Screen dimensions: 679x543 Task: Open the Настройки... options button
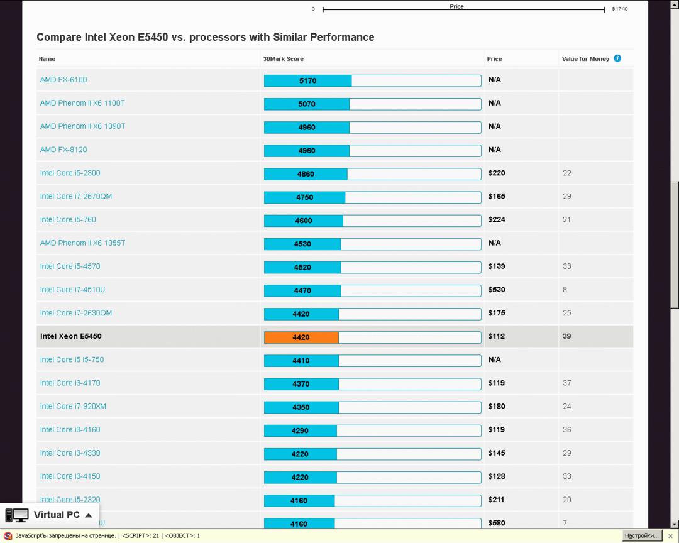pyautogui.click(x=641, y=535)
